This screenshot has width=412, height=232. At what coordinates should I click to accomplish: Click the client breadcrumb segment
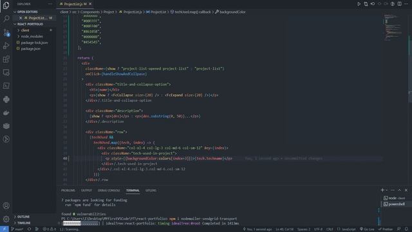pyautogui.click(x=64, y=12)
